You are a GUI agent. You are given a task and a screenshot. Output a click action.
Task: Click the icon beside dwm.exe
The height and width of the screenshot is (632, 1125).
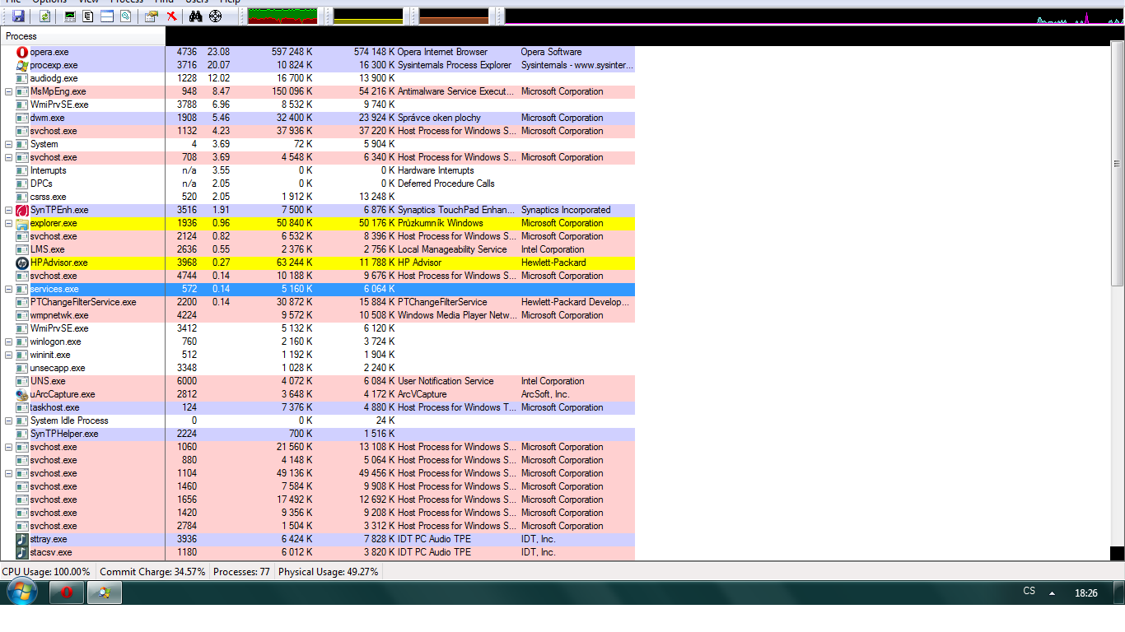(22, 118)
